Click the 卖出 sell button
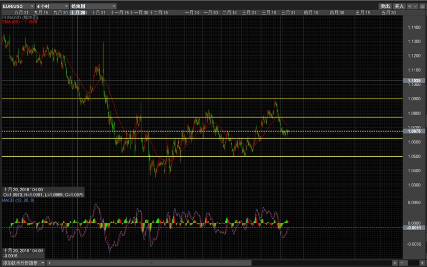This screenshot has height=267, width=427. [385, 6]
